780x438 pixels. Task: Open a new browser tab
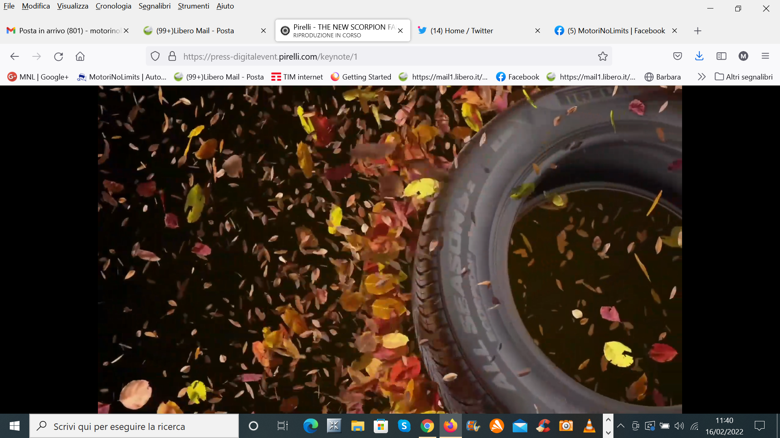pos(698,31)
